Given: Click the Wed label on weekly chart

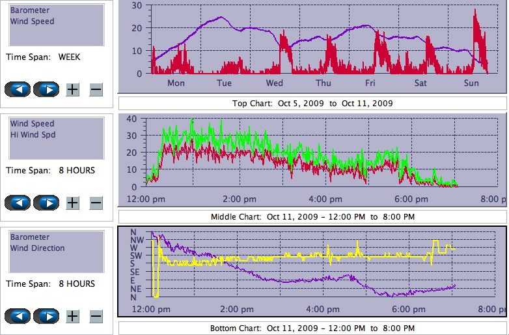Looking at the screenshot, I should (x=274, y=83).
